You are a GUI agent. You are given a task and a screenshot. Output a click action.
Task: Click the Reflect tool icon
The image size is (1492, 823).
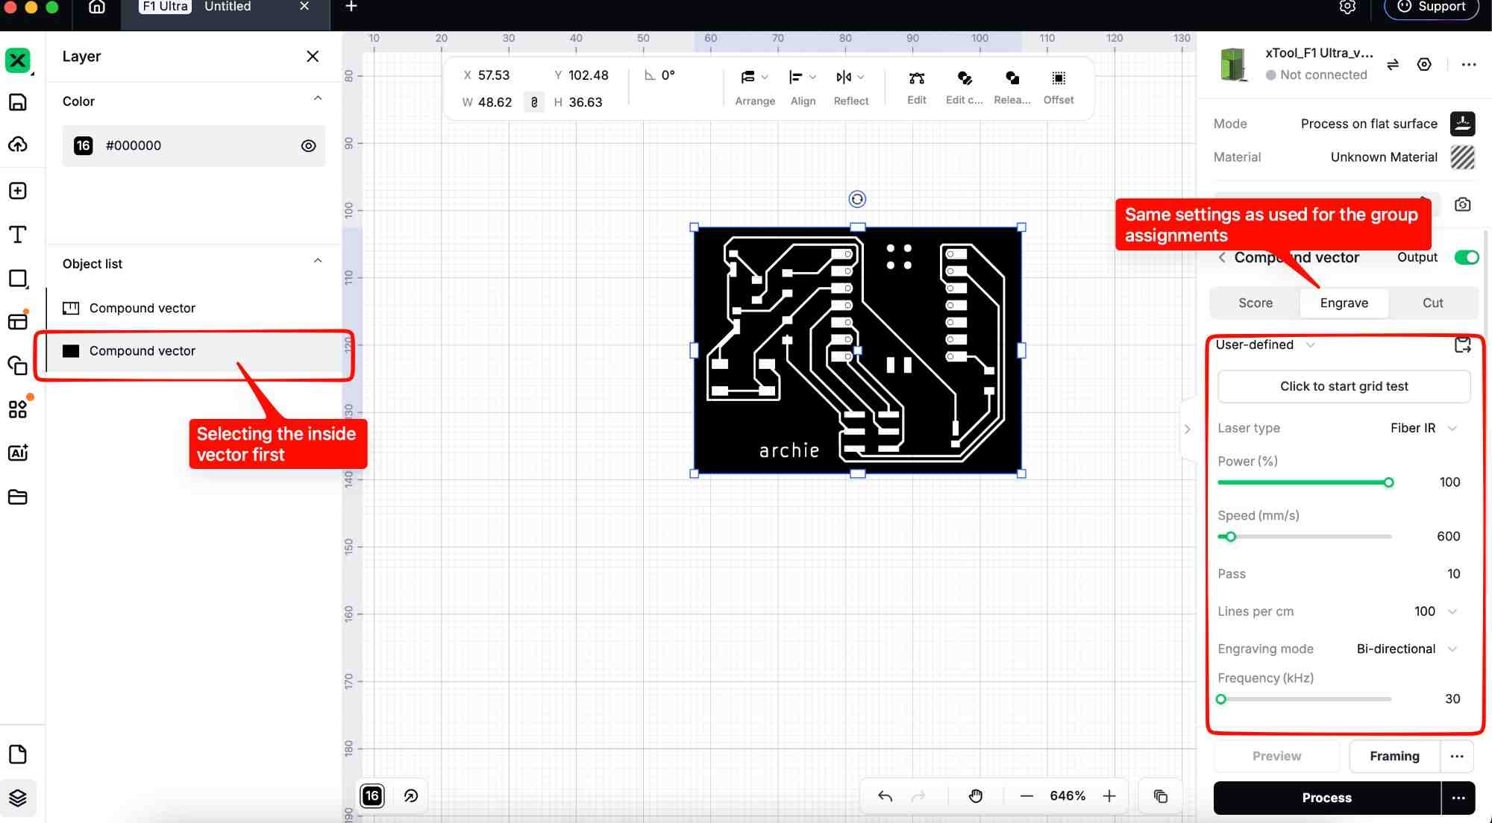844,78
